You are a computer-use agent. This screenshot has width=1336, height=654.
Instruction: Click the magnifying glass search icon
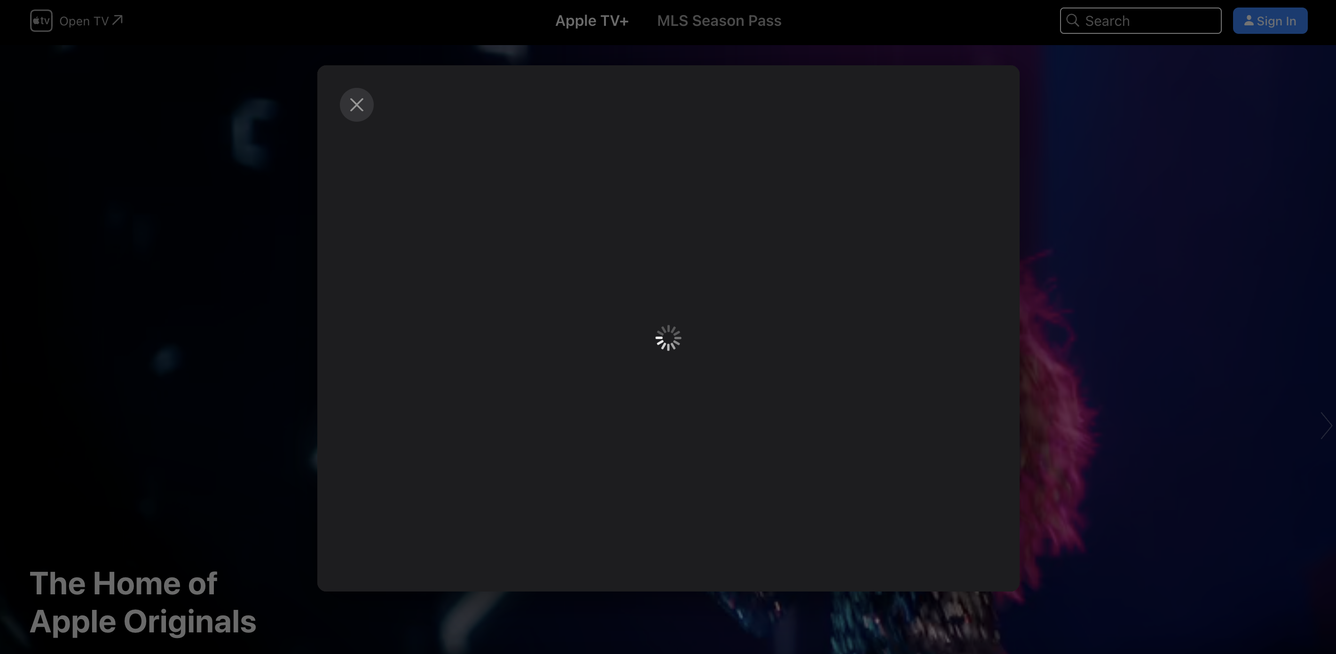point(1073,21)
